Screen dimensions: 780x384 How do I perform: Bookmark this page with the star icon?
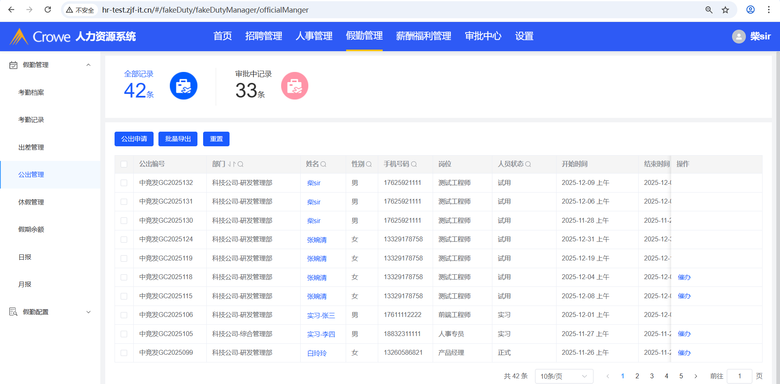tap(725, 10)
